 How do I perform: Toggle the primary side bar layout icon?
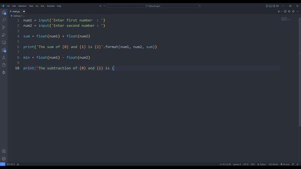click(267, 6)
